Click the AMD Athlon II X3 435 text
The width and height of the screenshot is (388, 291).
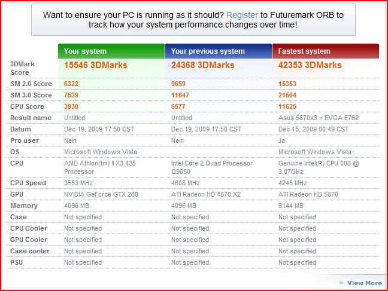[x=100, y=167]
